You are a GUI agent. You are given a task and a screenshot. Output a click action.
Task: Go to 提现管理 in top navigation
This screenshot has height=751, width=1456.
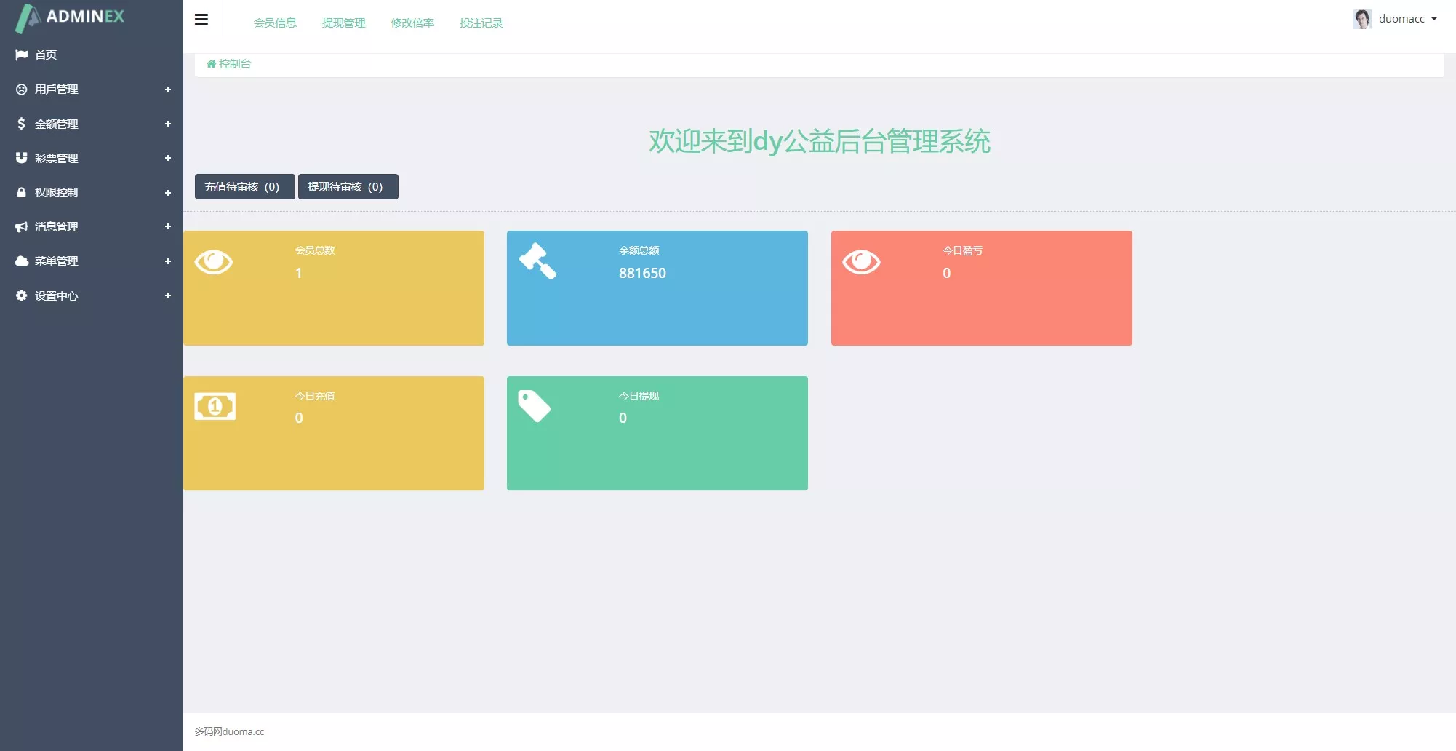tap(343, 23)
